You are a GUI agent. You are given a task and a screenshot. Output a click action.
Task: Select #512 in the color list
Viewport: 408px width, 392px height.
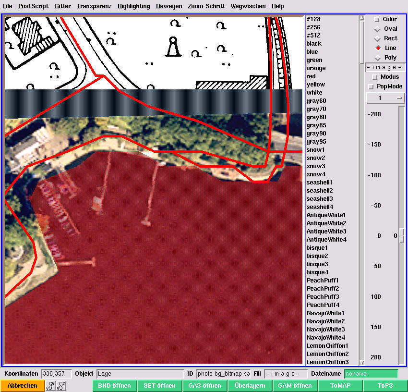click(313, 36)
